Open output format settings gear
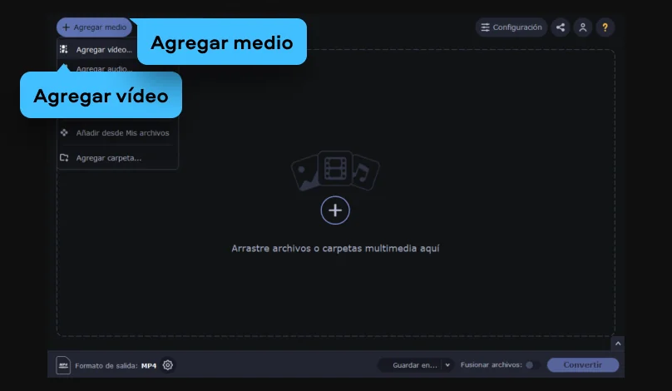 point(168,365)
